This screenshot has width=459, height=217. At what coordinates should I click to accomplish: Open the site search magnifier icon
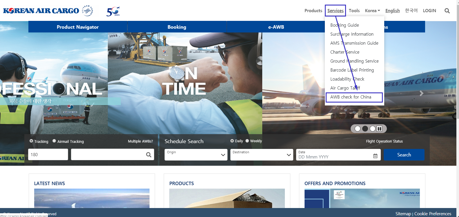tap(447, 11)
